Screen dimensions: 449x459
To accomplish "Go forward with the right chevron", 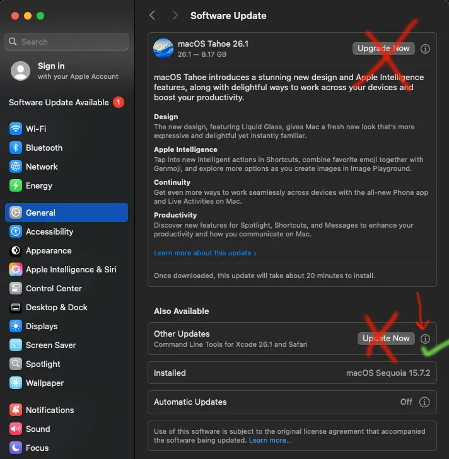I will 175,15.
